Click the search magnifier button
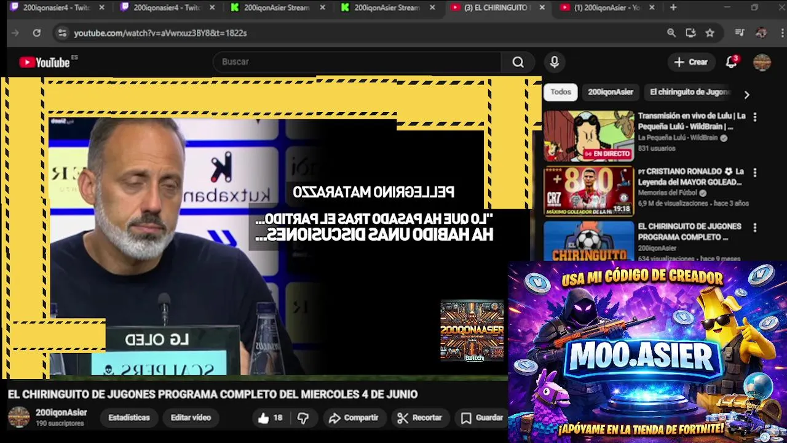This screenshot has height=443, width=787. pyautogui.click(x=518, y=62)
